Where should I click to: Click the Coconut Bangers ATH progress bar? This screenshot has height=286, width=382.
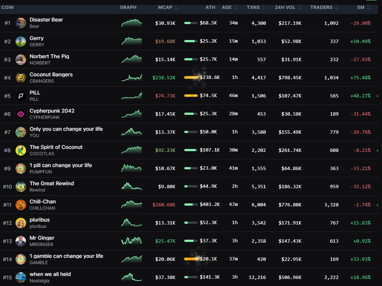tap(191, 77)
